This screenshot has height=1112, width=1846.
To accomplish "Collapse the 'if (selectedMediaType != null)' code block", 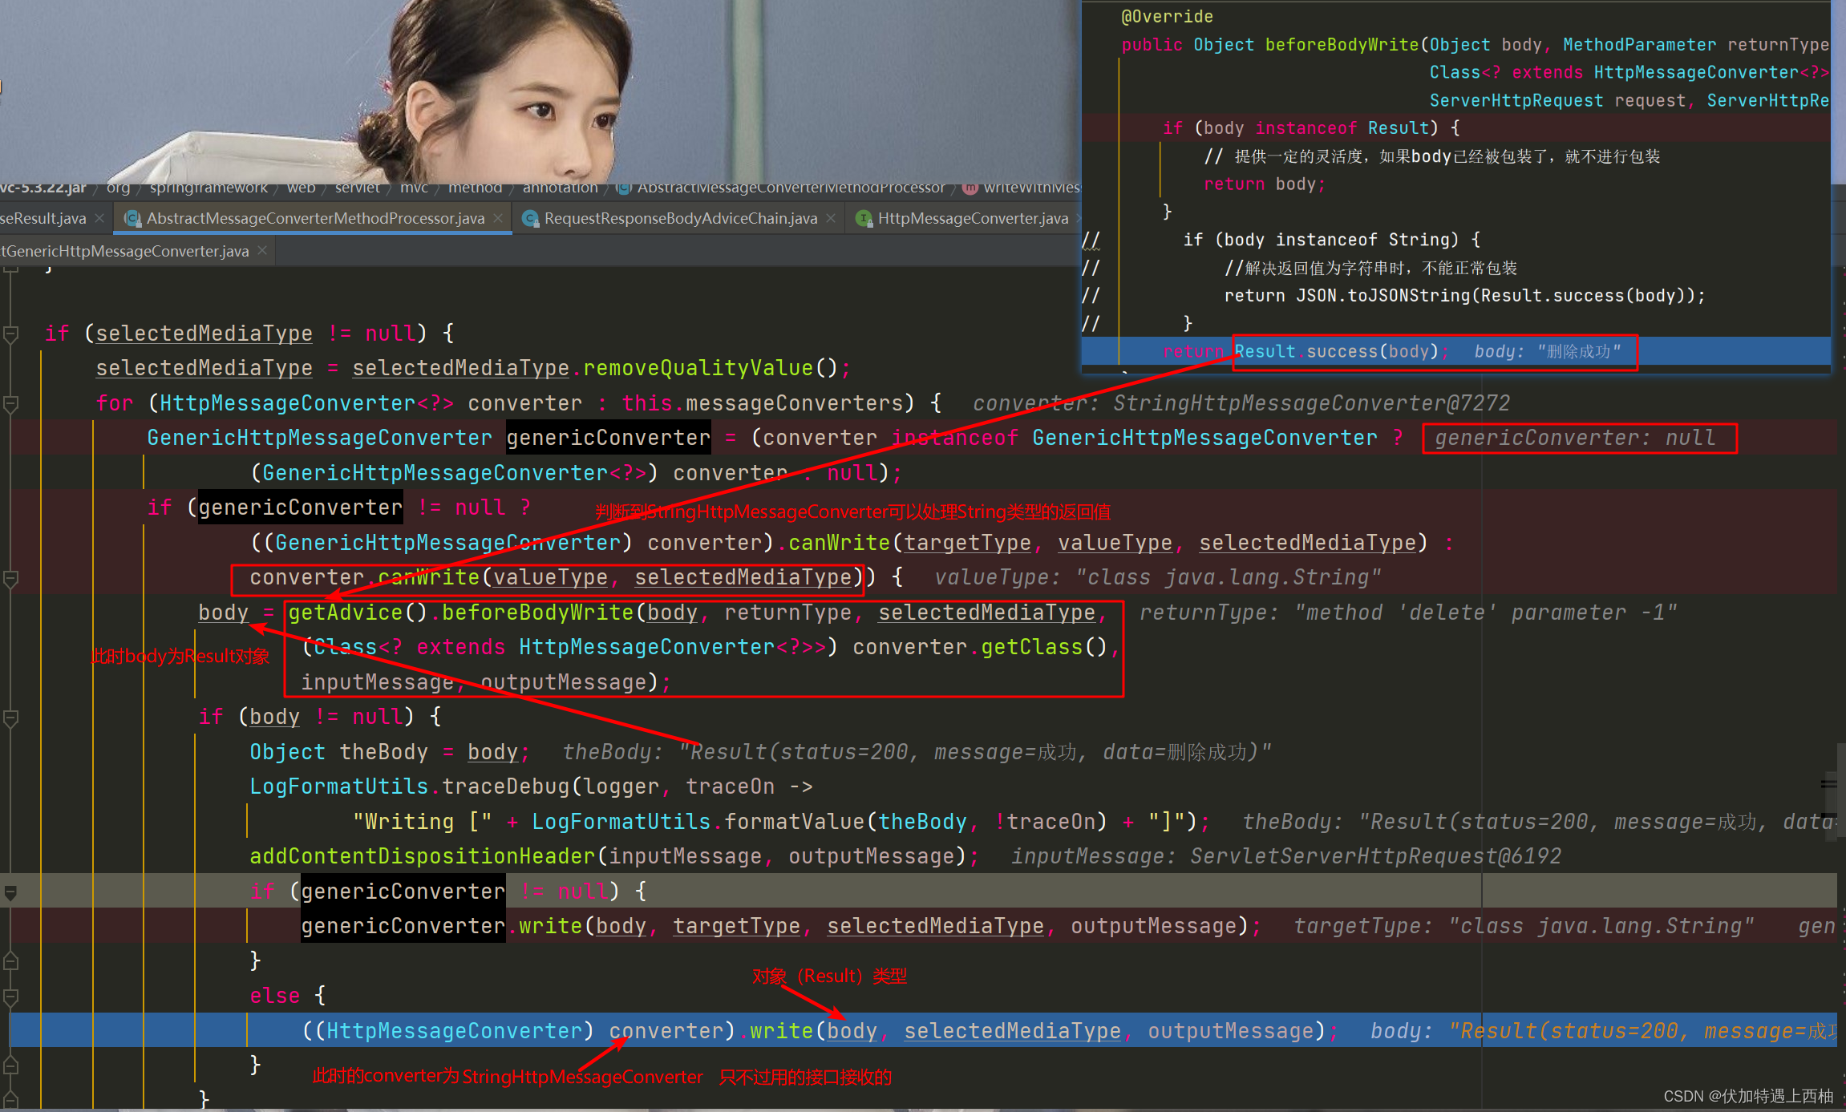I will pyautogui.click(x=11, y=334).
